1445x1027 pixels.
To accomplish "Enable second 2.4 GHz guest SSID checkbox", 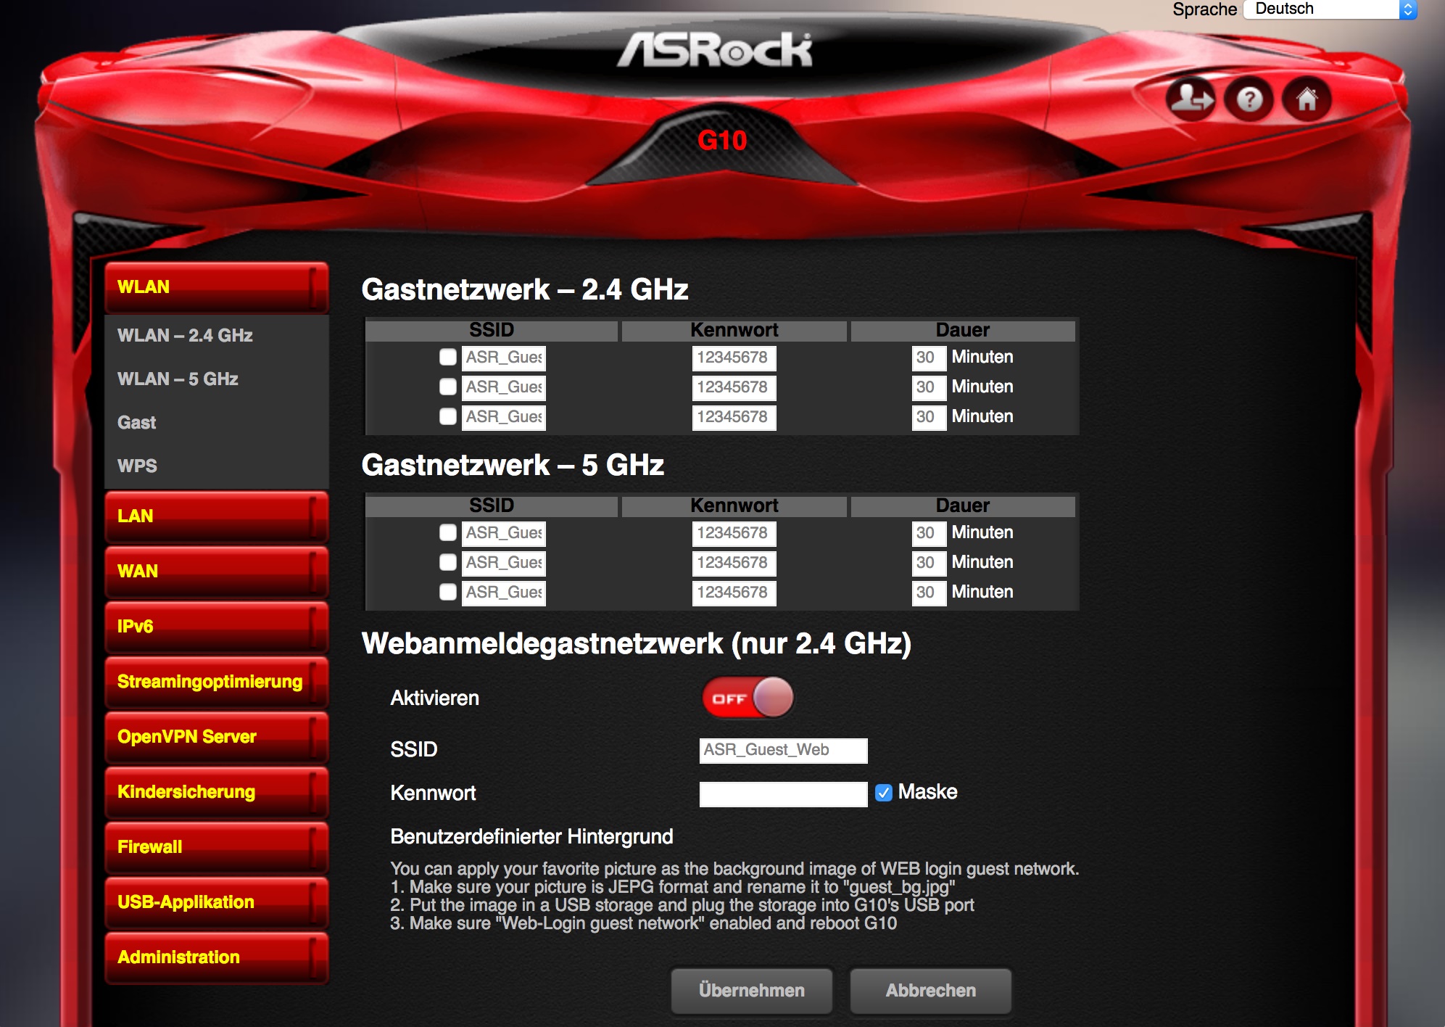I will [448, 387].
